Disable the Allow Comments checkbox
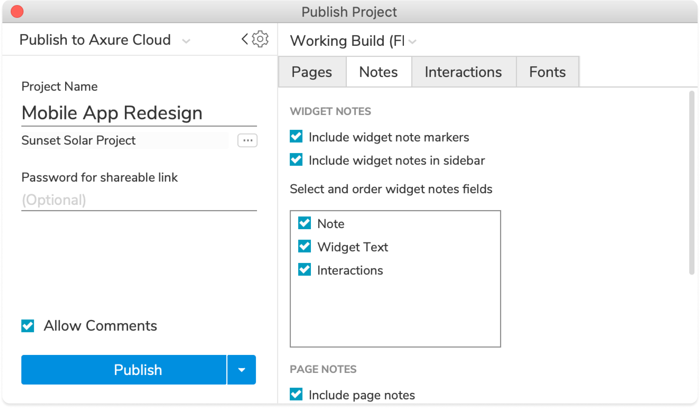This screenshot has height=408, width=700. pyautogui.click(x=28, y=326)
